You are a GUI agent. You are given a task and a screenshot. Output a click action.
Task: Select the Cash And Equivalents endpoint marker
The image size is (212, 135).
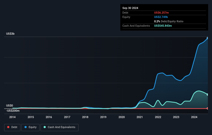click(208, 94)
